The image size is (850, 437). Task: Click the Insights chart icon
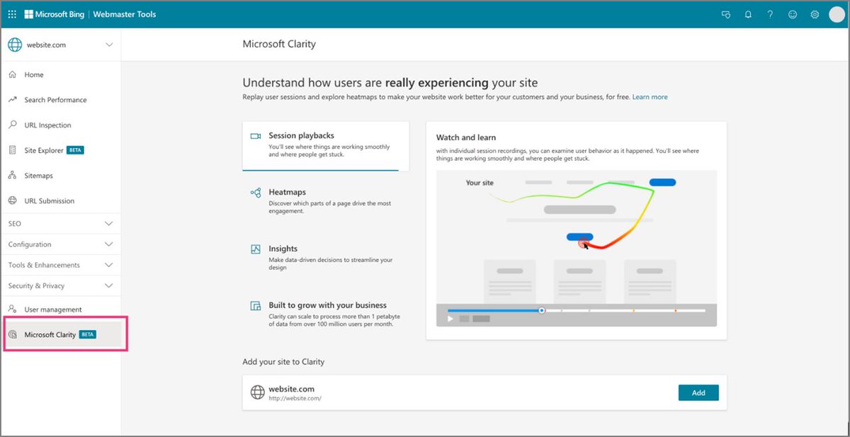tap(256, 249)
